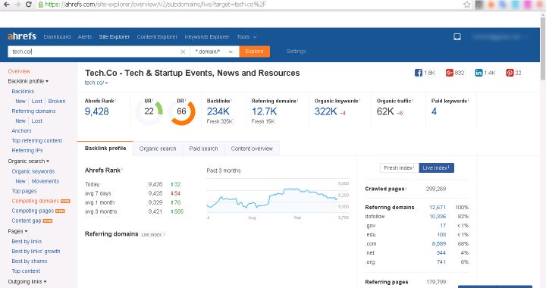Click the DR 66 gauge
The width and height of the screenshot is (546, 288).
click(x=181, y=111)
